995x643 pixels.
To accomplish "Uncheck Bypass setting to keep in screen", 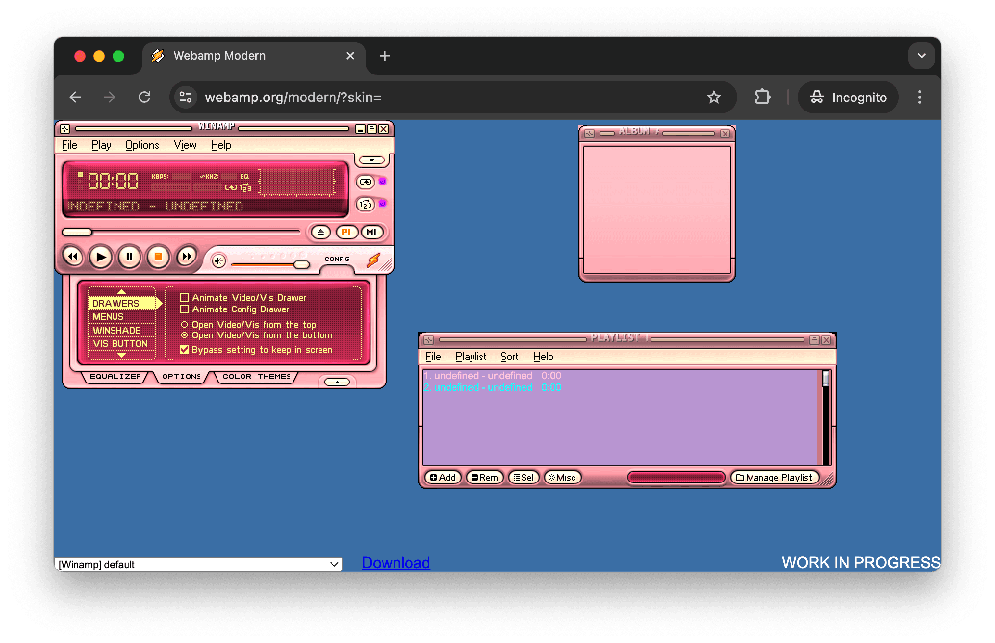I will [184, 349].
